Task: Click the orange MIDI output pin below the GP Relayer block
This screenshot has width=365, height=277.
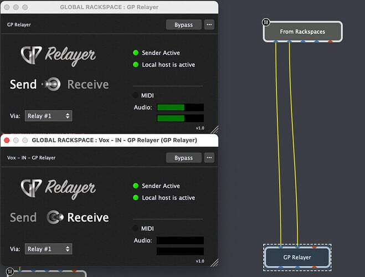Action: coord(314,267)
